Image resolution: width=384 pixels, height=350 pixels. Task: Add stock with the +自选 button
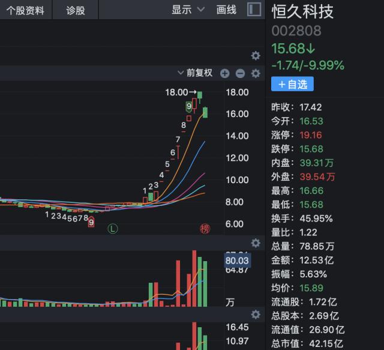click(292, 84)
